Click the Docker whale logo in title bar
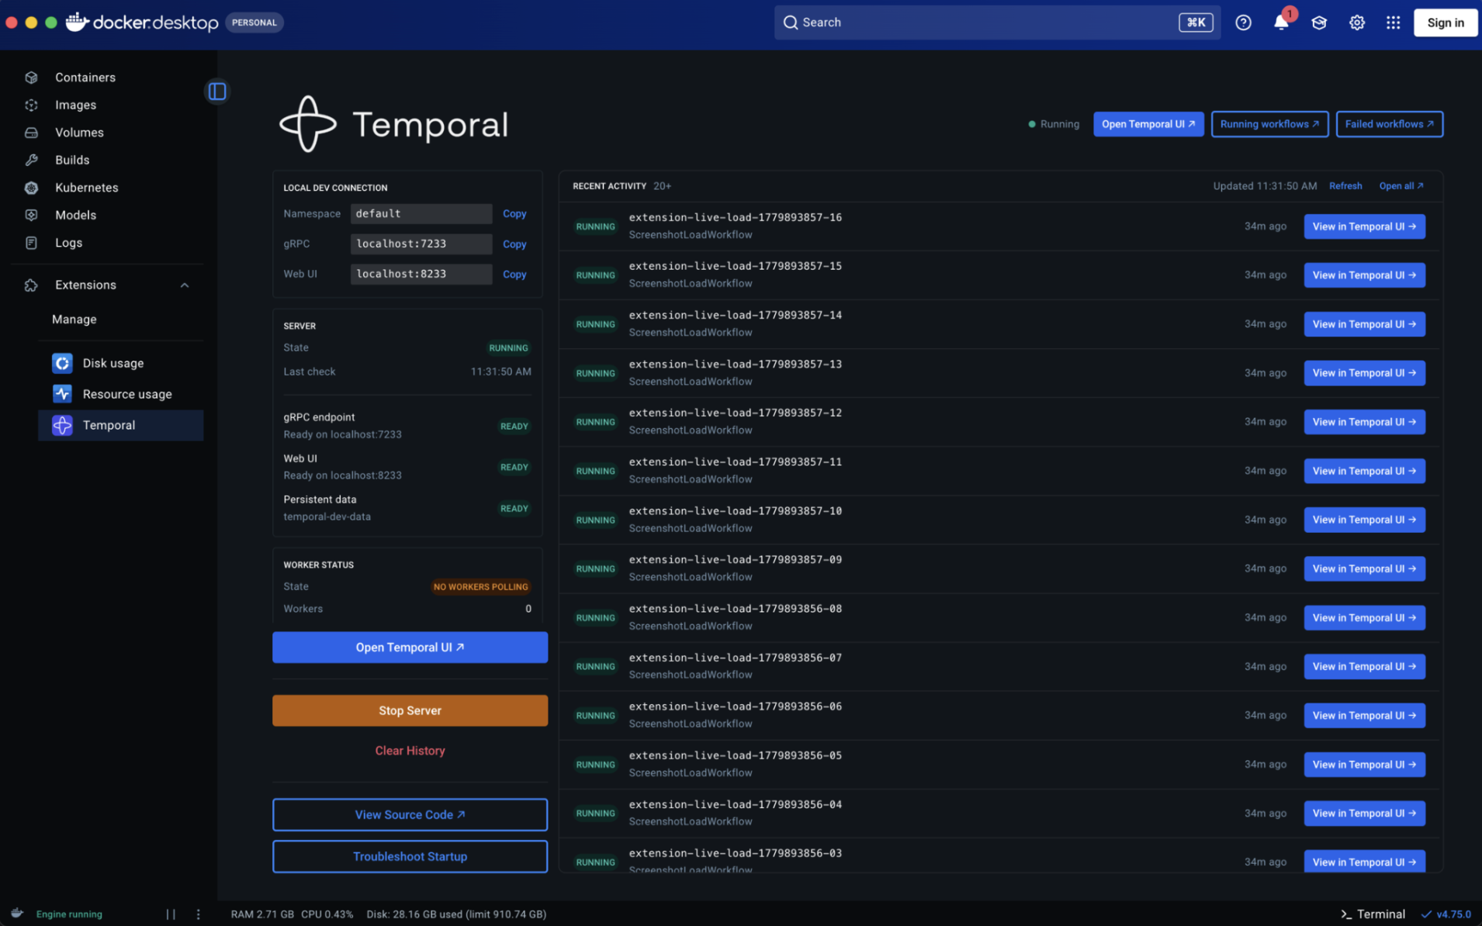Viewport: 1482px width, 926px height. point(76,22)
